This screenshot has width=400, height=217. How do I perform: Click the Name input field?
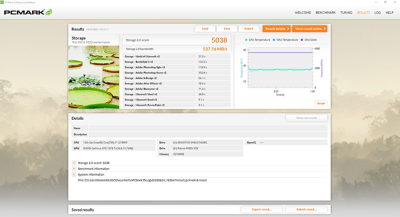208,128
